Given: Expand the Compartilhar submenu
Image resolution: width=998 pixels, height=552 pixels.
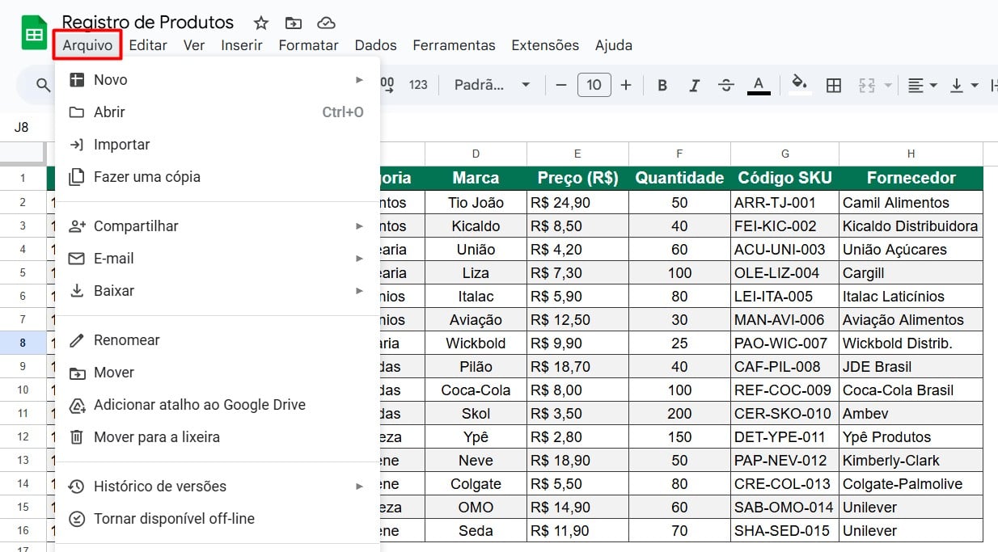Looking at the screenshot, I should (217, 226).
